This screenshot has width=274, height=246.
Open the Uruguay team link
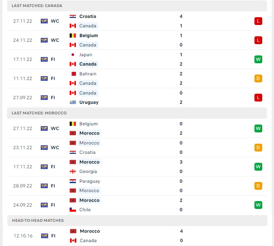pyautogui.click(x=89, y=102)
